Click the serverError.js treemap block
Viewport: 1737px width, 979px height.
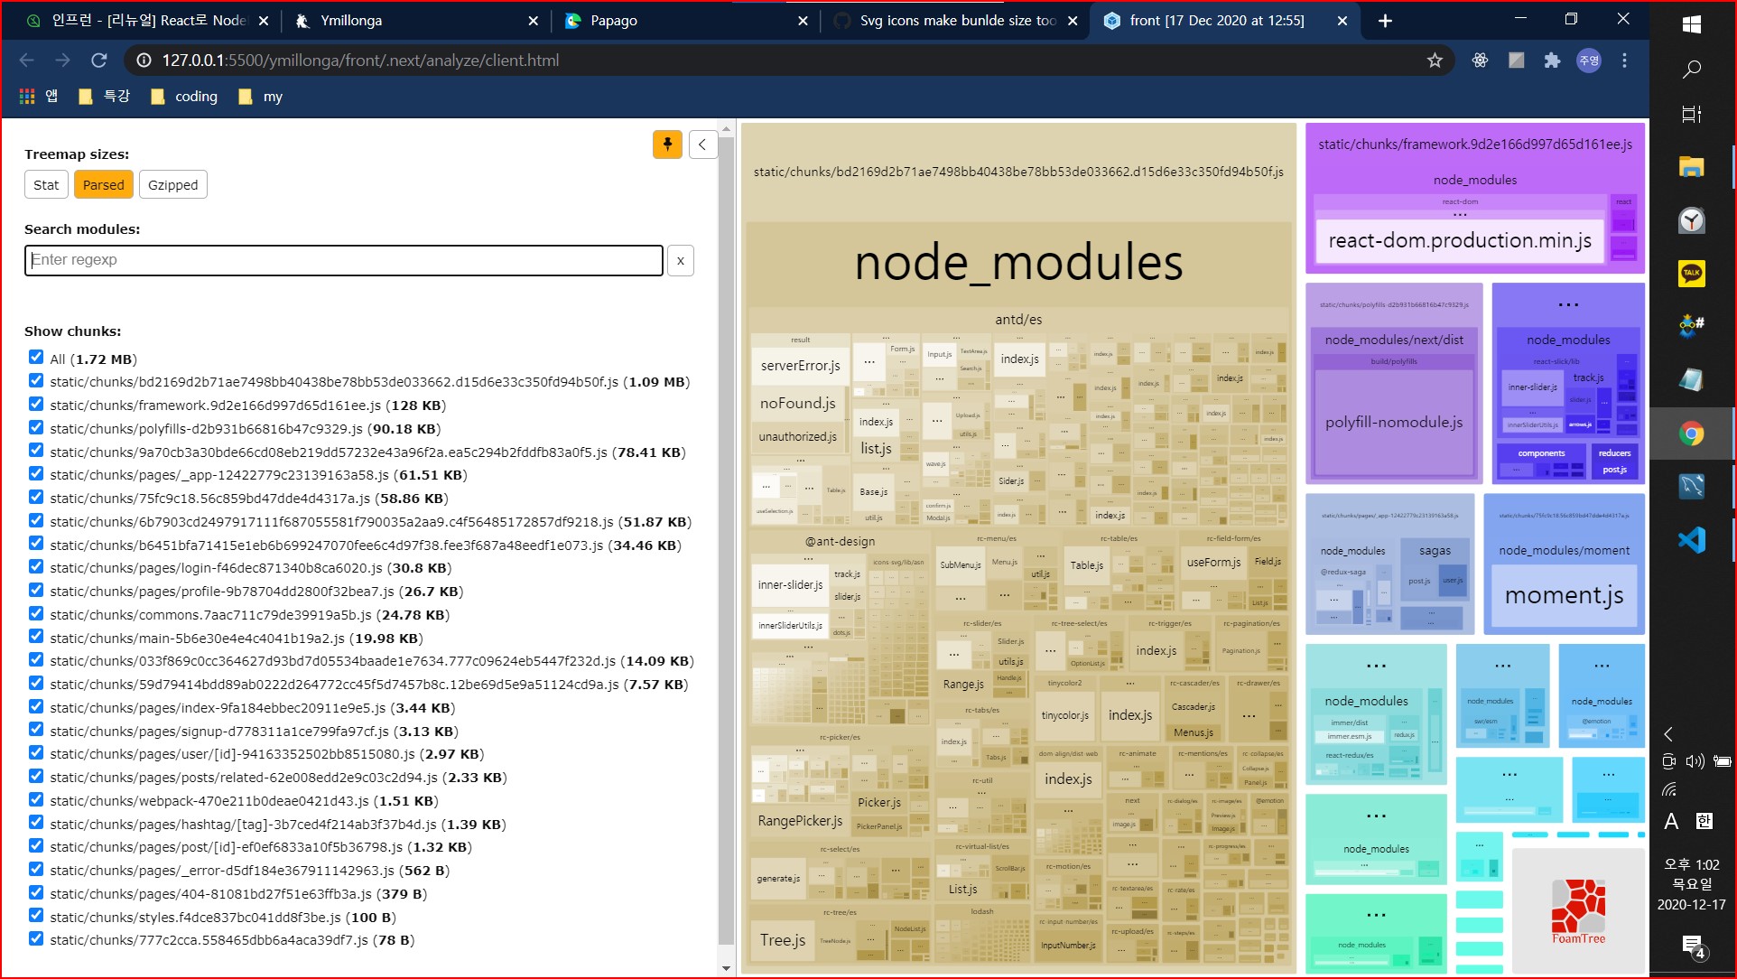(800, 366)
